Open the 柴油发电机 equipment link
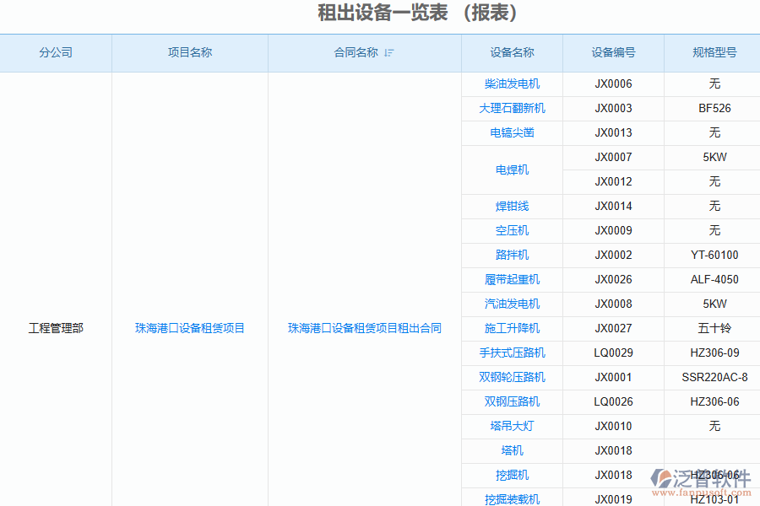The width and height of the screenshot is (760, 506). (512, 84)
